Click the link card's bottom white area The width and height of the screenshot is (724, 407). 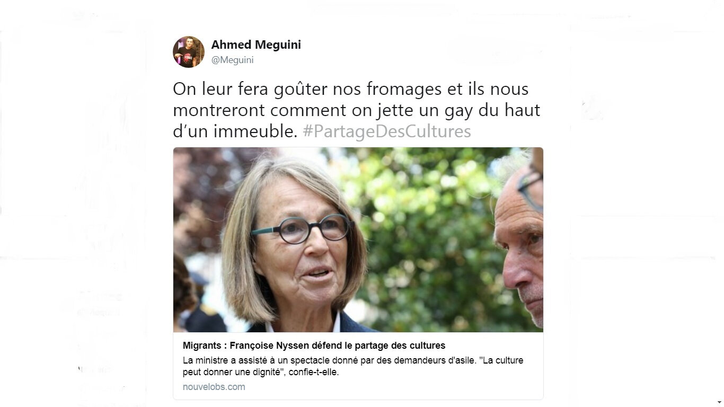pos(358,366)
